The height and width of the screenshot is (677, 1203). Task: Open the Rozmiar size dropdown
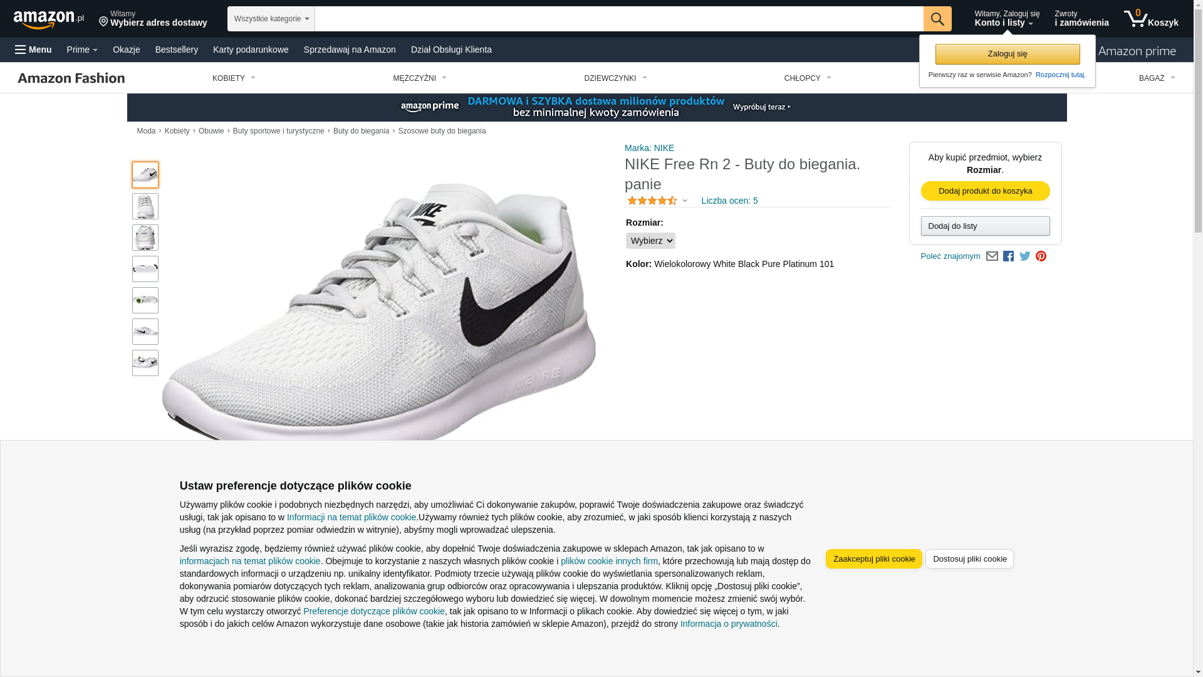tap(650, 241)
